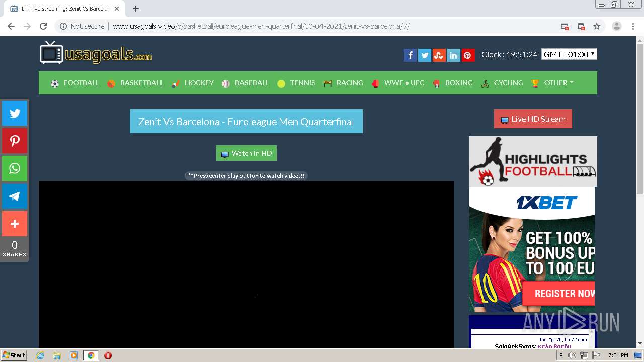Go forward in browser history
The width and height of the screenshot is (644, 362).
(x=27, y=26)
